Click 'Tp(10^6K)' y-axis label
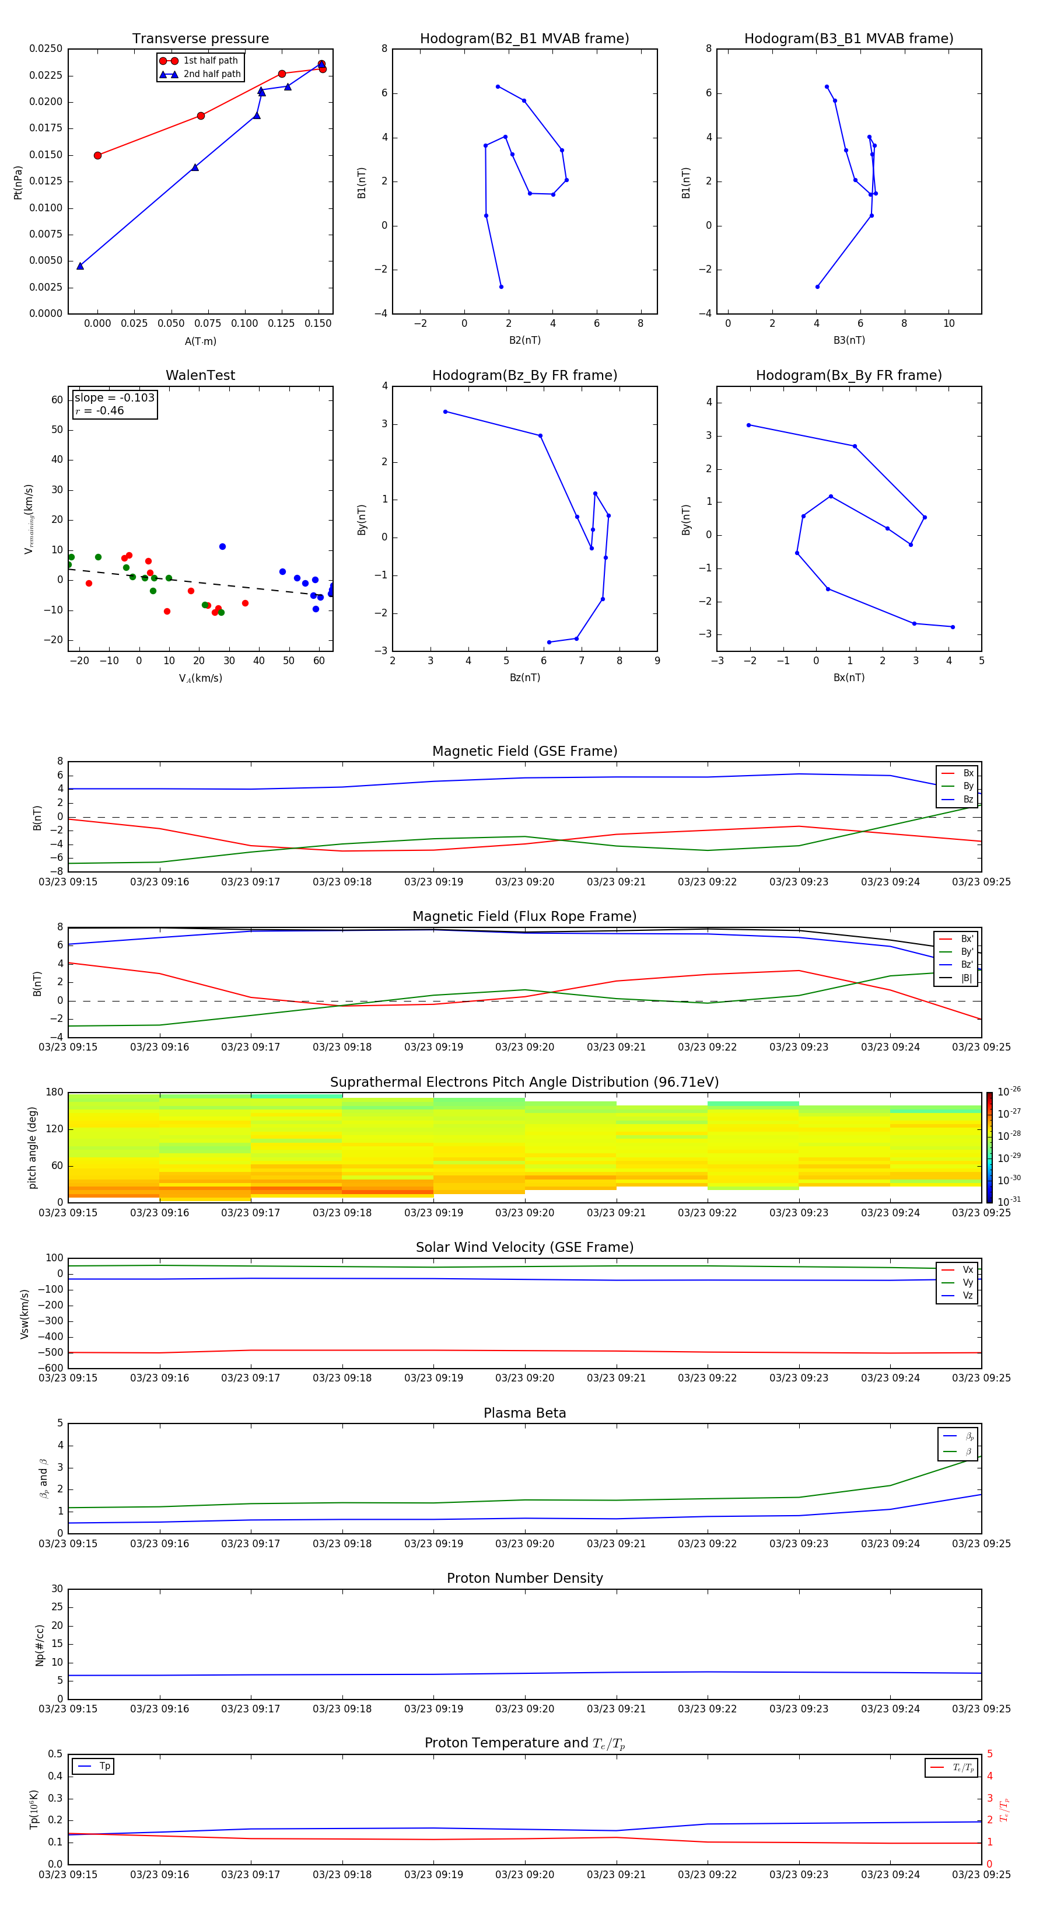Screen dimensions: 1050x1926 [x=34, y=1809]
